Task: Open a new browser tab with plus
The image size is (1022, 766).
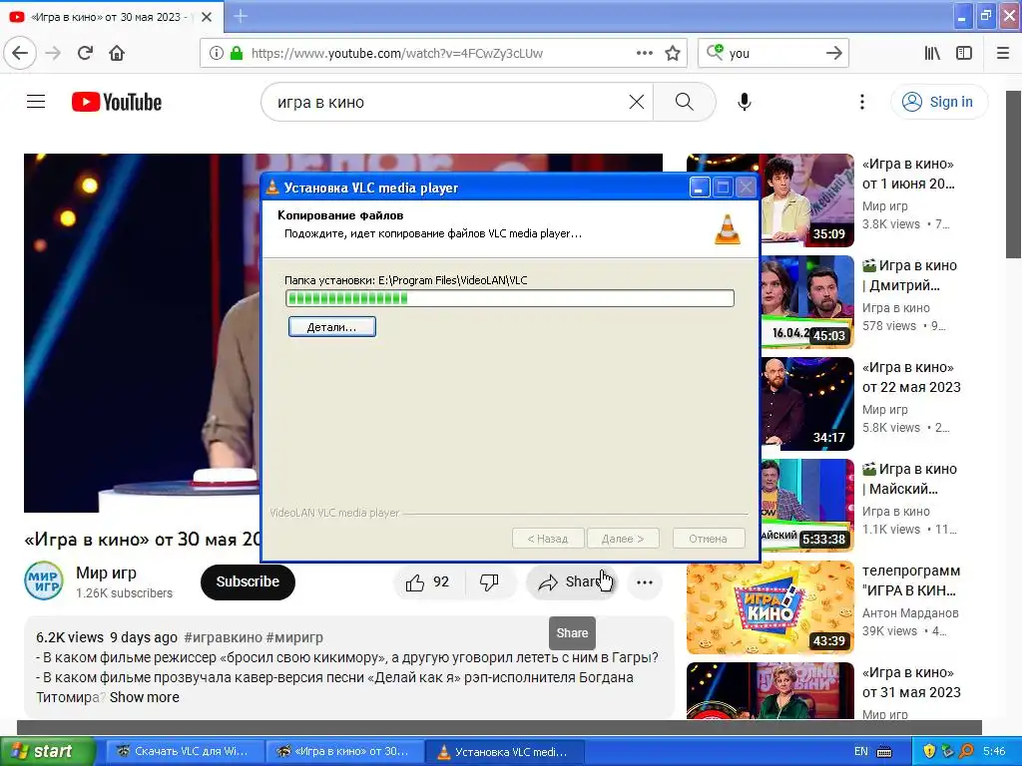Action: click(241, 16)
